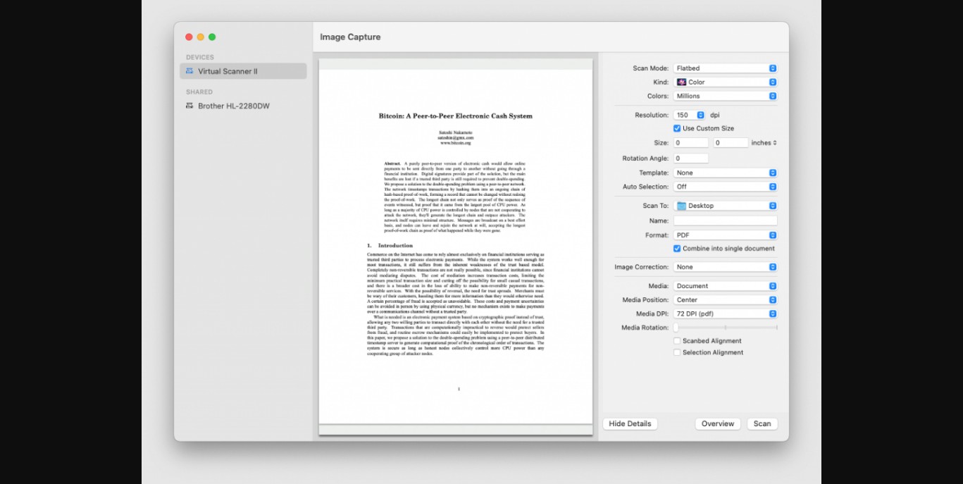This screenshot has height=484, width=963.
Task: Click the "1. Introduction" heading in the preview
Action: coord(390,246)
